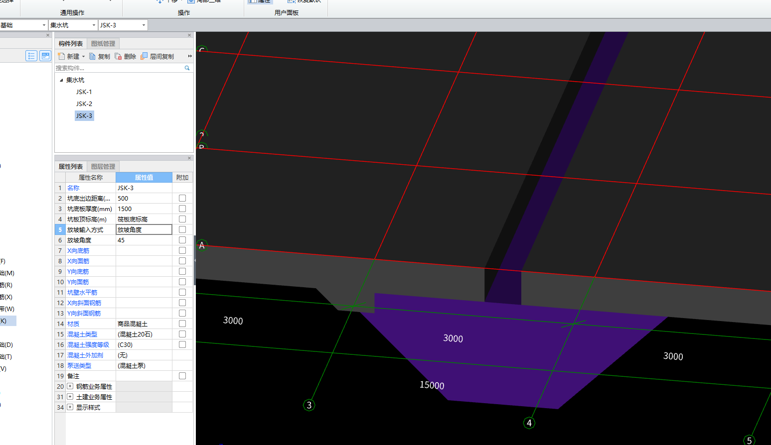The height and width of the screenshot is (445, 771).
Task: Click axis bubble 4 in the viewport
Action: tap(529, 423)
